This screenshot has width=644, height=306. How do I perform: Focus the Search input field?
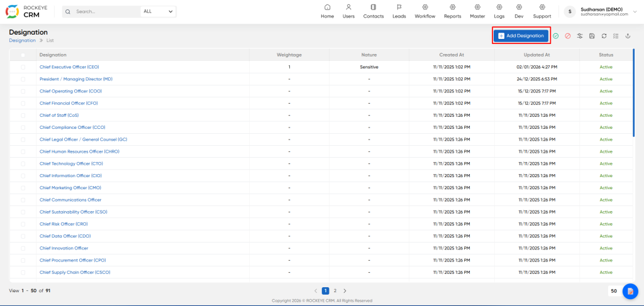tap(107, 11)
